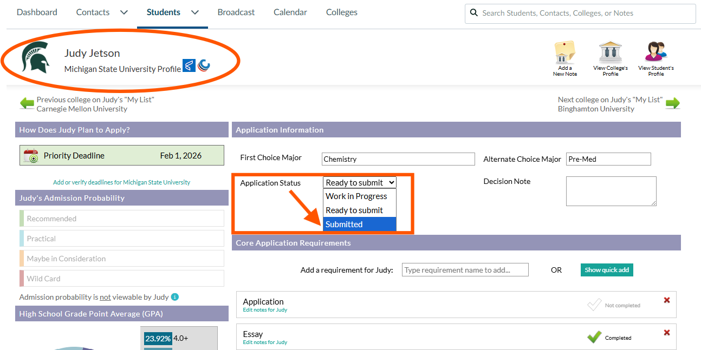The image size is (701, 350).
Task: Choose Ready to submit in status list
Action: 360,210
